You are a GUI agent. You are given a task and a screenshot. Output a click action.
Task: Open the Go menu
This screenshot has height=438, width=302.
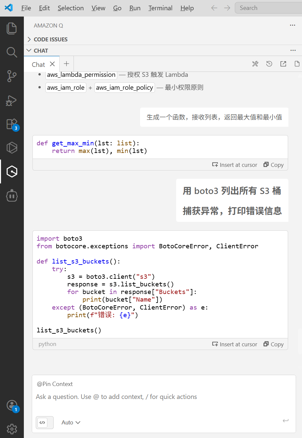(x=117, y=8)
